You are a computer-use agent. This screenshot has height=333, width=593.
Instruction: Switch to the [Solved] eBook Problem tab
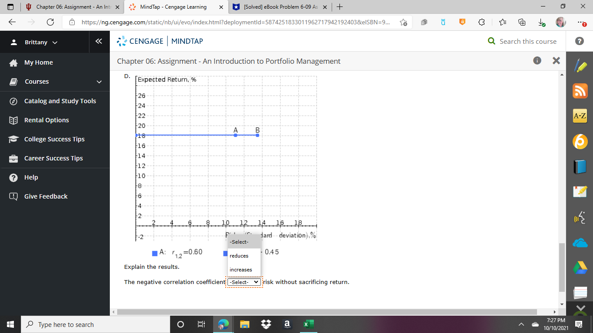[277, 7]
